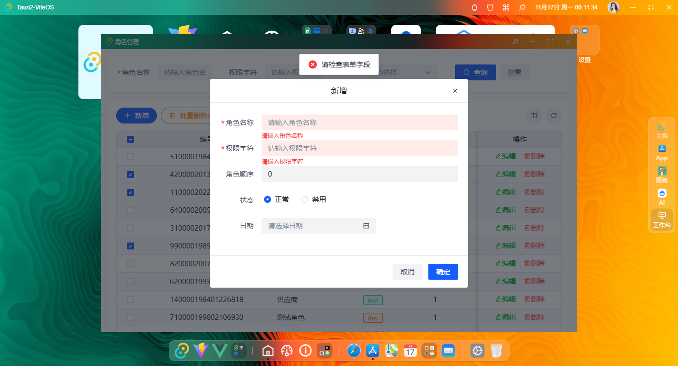Open the date picker via the calendar icon
The image size is (678, 366).
point(366,225)
